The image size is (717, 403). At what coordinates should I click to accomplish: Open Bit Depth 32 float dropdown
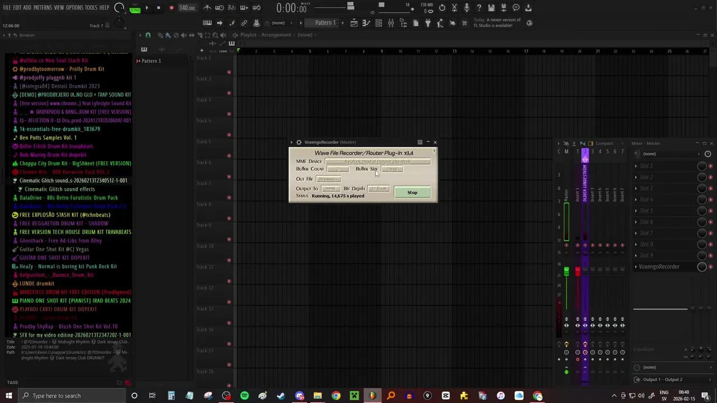click(x=379, y=189)
